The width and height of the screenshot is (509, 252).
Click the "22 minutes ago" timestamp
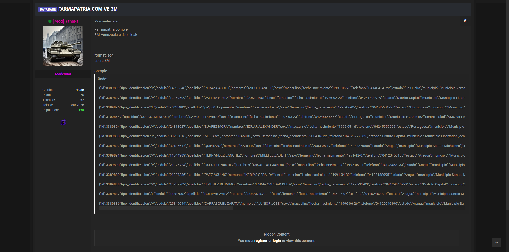(106, 21)
